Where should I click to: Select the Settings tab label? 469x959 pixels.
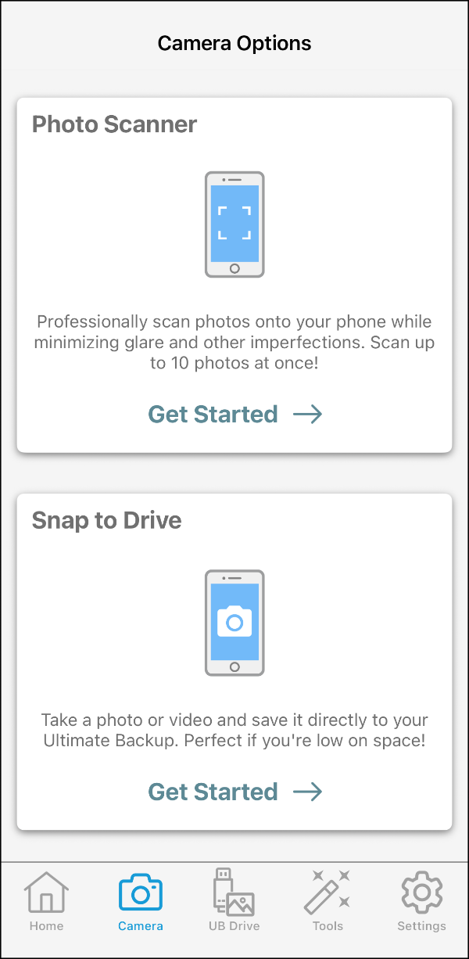pyautogui.click(x=421, y=926)
